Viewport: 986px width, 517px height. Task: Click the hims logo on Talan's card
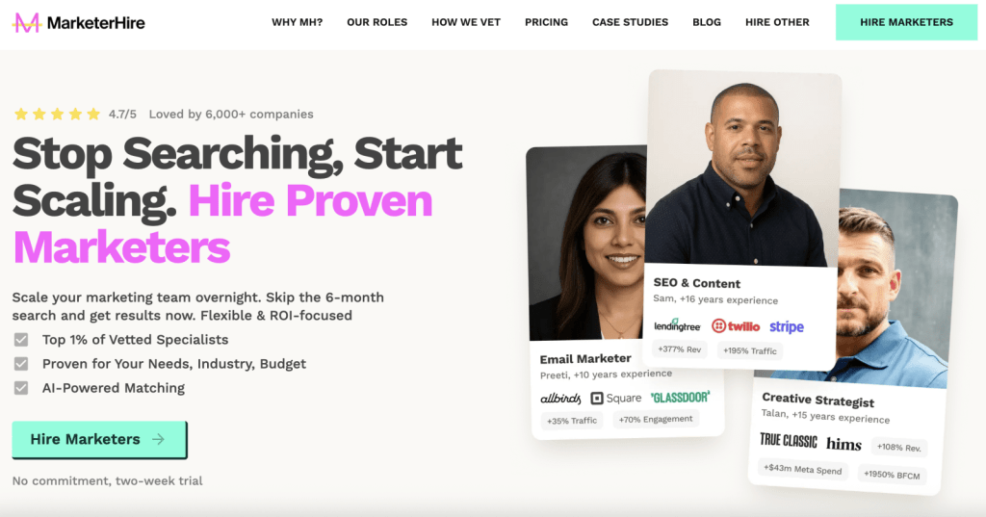pyautogui.click(x=843, y=444)
